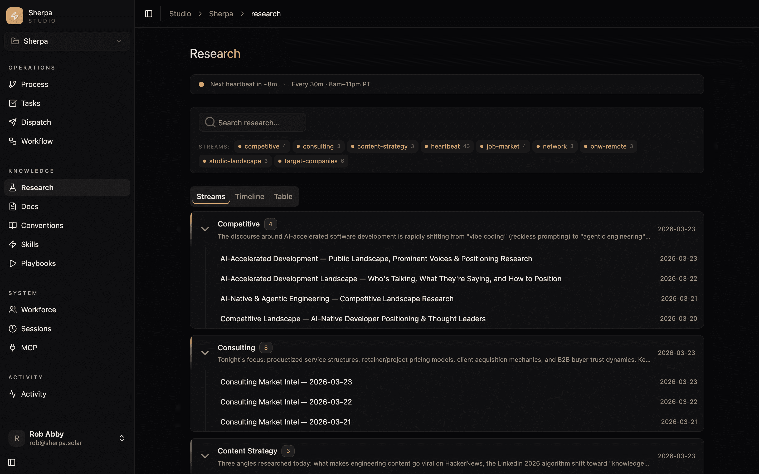The image size is (759, 474).
Task: Click the Playbooks play icon
Action: click(x=13, y=263)
